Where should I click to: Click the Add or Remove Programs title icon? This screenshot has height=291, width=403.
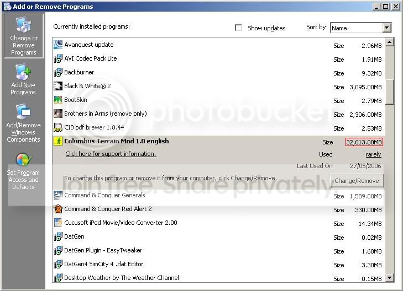7,7
